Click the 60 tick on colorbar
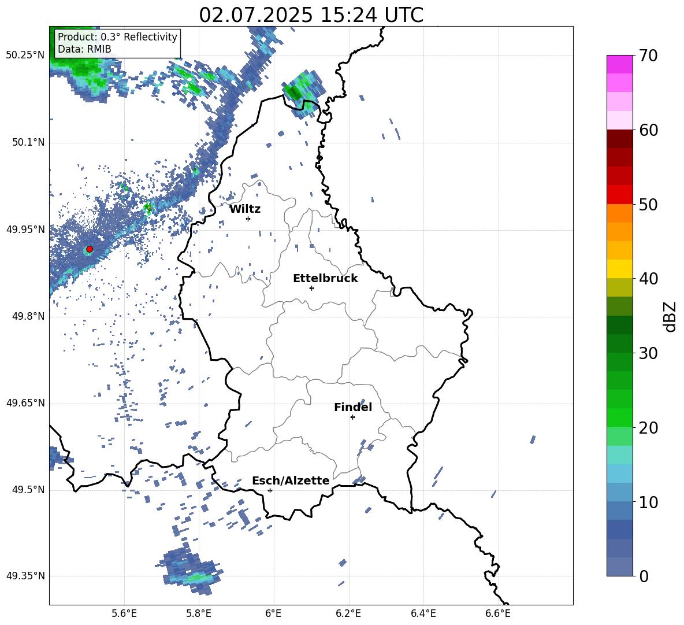The image size is (684, 625). tap(648, 130)
